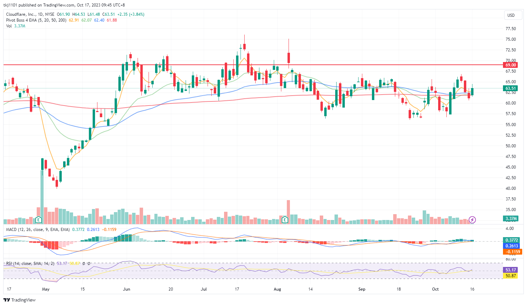
Task: Click the earnings E marker near August
Action: click(x=285, y=220)
